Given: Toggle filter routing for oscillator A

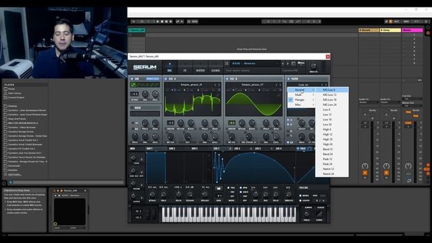Looking at the screenshot, I should click(288, 120).
